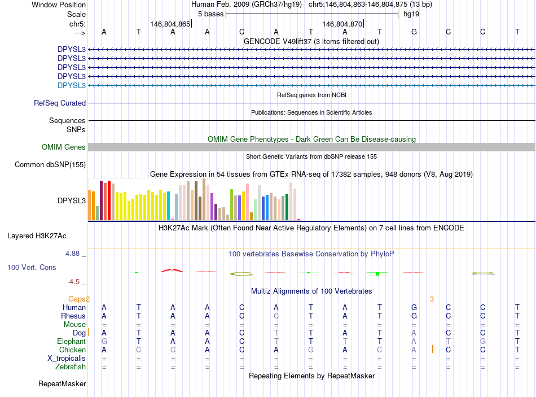Open Repeating Elements by RepeatMasker title
The width and height of the screenshot is (536, 397).
[311, 376]
